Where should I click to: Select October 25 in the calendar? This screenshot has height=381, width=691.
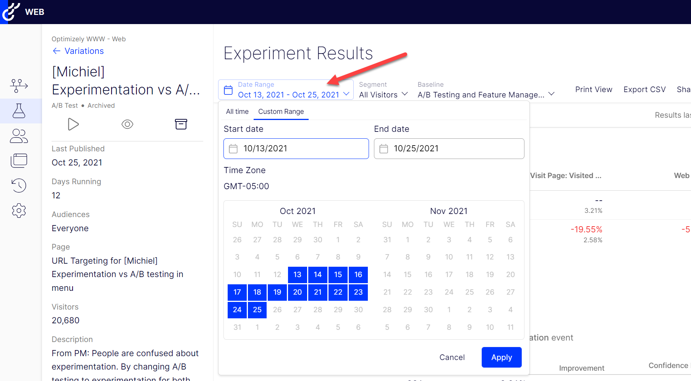(257, 310)
